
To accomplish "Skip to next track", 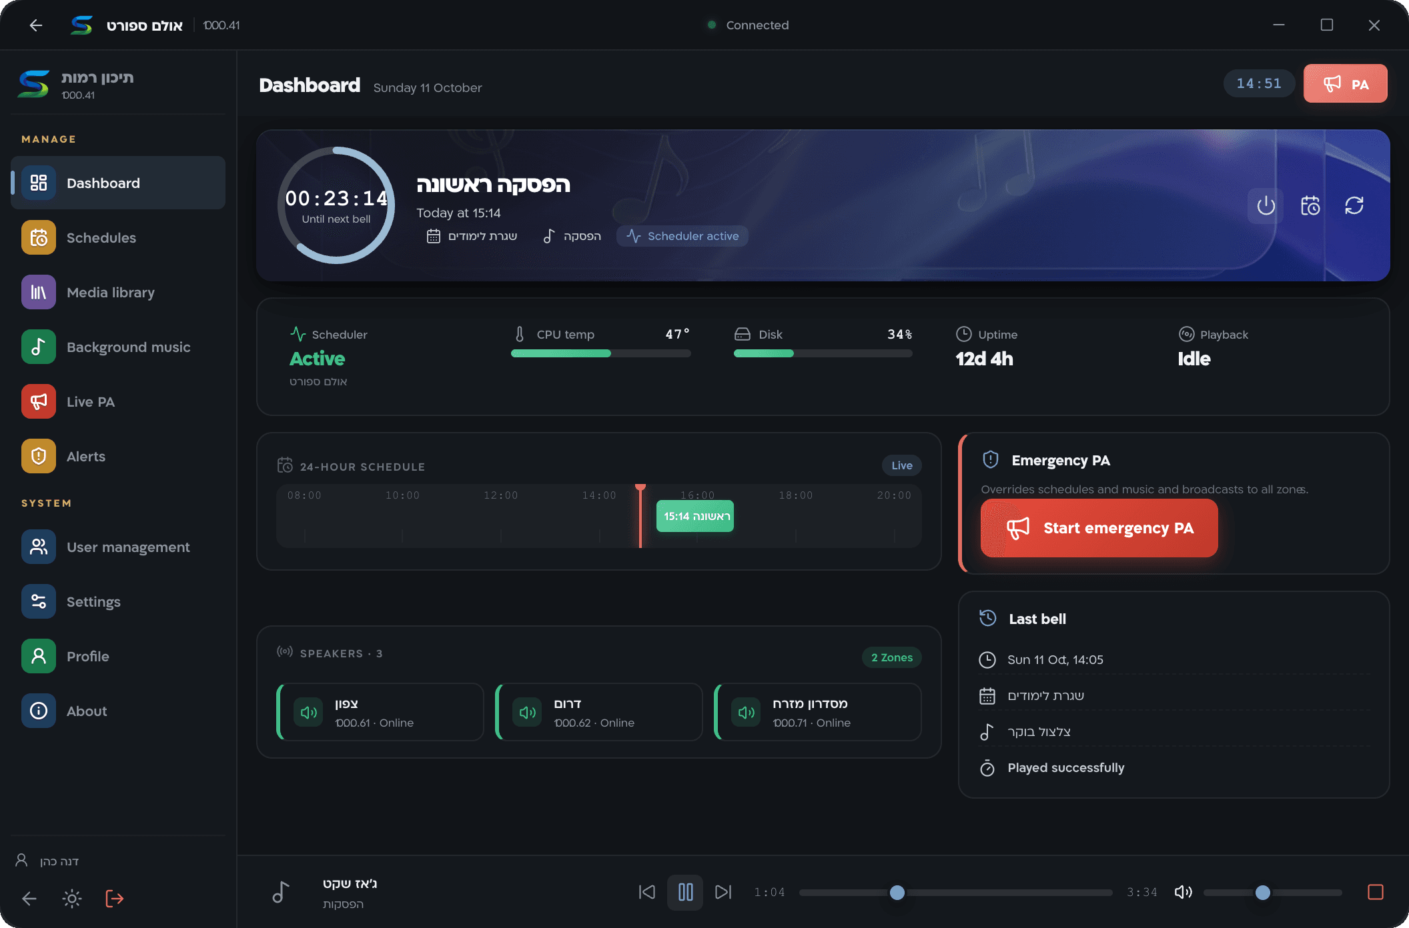I will coord(723,892).
